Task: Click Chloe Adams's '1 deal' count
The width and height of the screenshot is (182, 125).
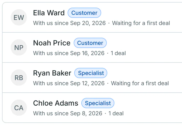Action: [x=116, y=113]
